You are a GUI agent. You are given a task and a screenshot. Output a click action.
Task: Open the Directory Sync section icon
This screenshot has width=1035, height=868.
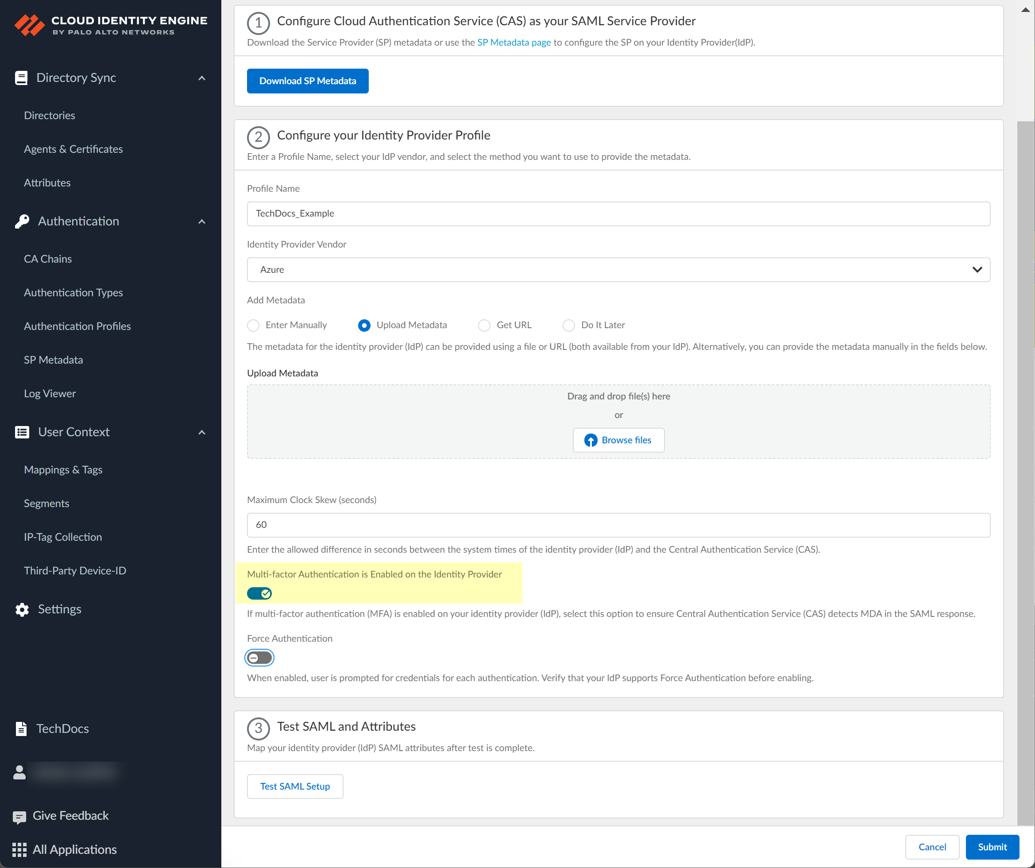pyautogui.click(x=21, y=77)
